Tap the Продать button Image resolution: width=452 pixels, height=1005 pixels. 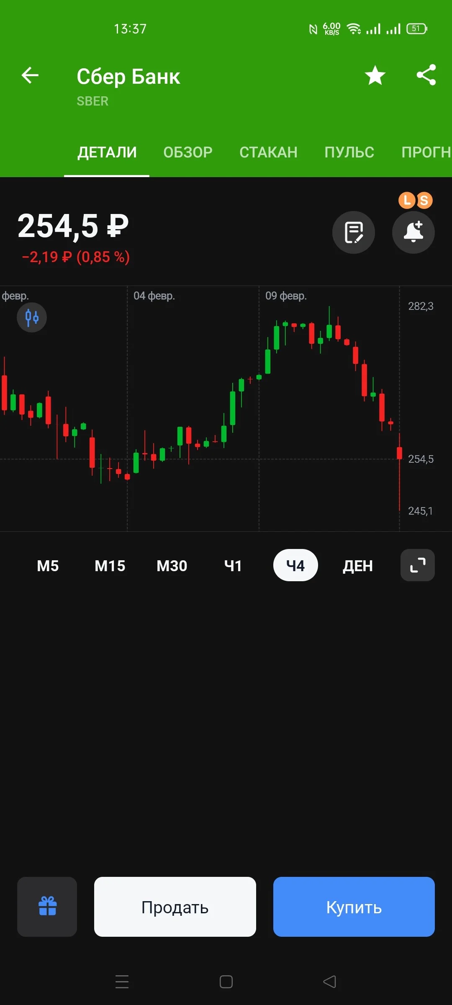(175, 907)
